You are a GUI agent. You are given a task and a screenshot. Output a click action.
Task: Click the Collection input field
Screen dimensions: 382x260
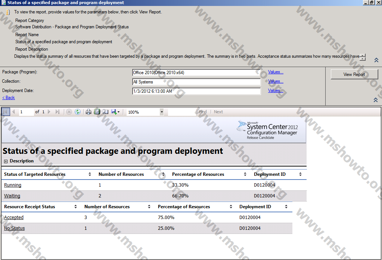coord(196,82)
